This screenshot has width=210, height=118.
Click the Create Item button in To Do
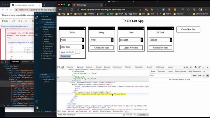(x=66, y=56)
